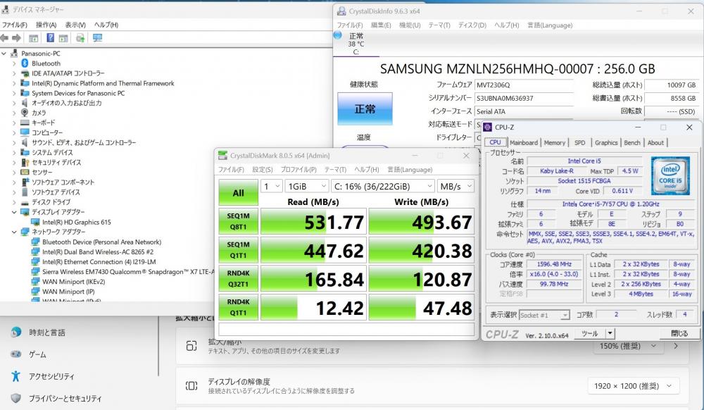This screenshot has height=410, width=704.
Task: Click the All button in CrystalDiskMark
Action: 239,192
